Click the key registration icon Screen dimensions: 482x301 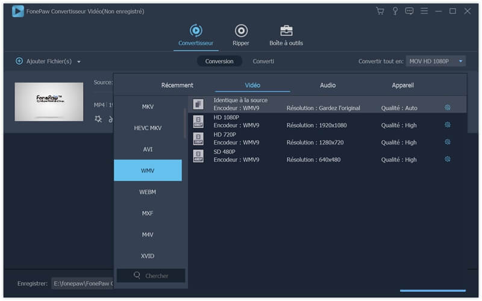point(395,11)
